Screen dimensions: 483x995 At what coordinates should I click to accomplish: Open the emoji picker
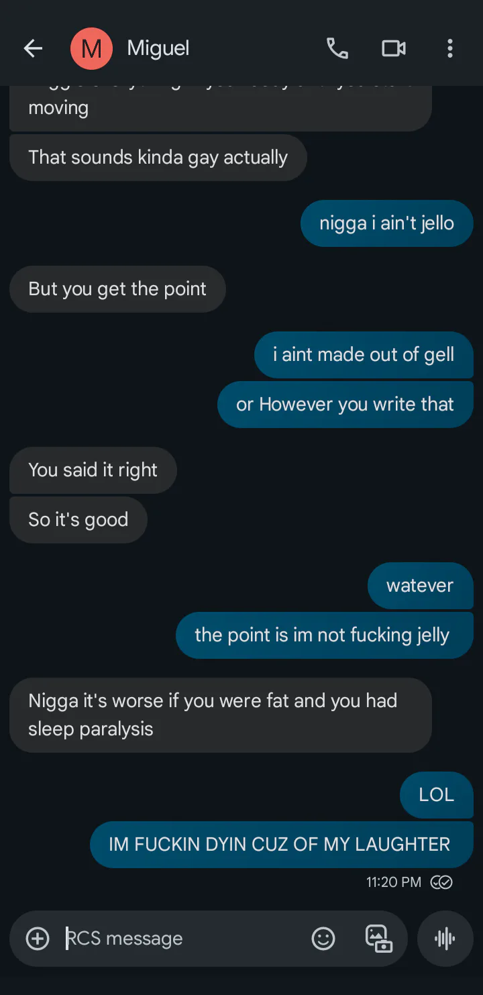[x=323, y=938]
